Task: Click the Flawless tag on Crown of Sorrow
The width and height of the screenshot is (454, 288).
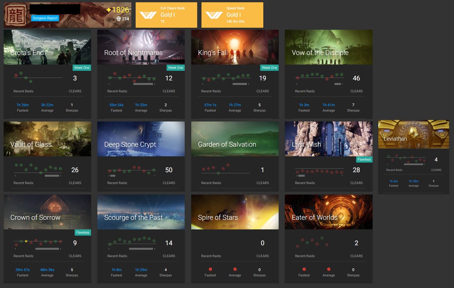Action: pyautogui.click(x=82, y=232)
